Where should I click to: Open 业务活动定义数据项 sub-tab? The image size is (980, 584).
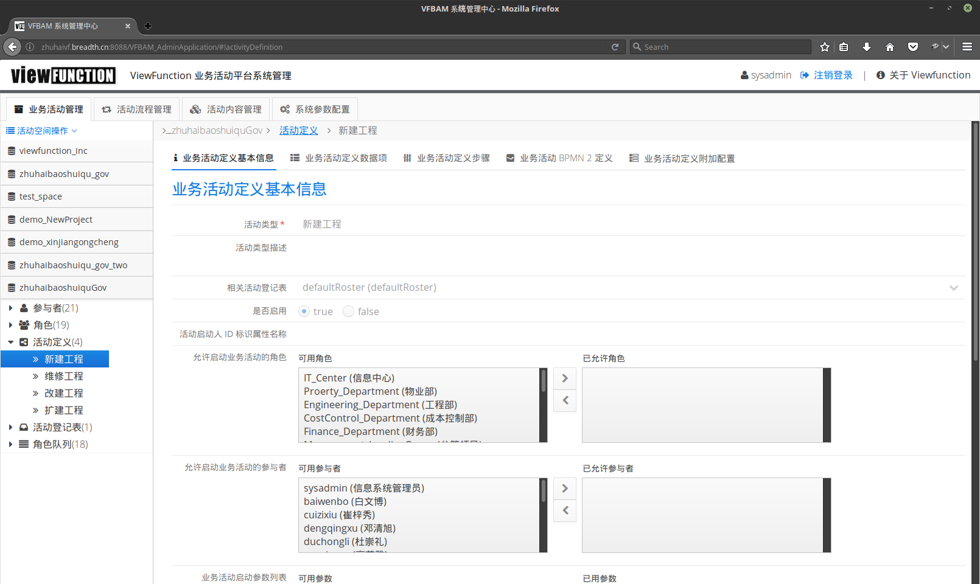[338, 158]
